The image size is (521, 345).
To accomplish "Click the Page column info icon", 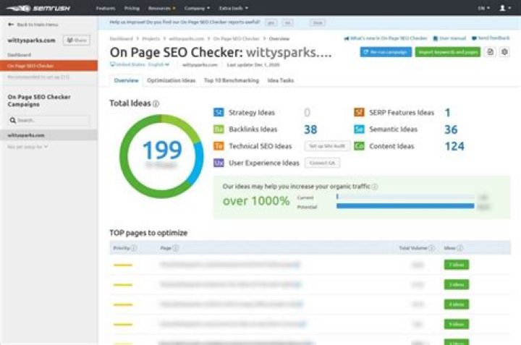I will pyautogui.click(x=175, y=248).
